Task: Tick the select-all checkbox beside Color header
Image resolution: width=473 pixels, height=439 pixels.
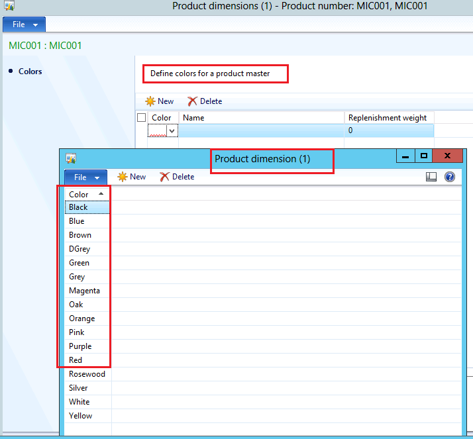Action: (142, 117)
